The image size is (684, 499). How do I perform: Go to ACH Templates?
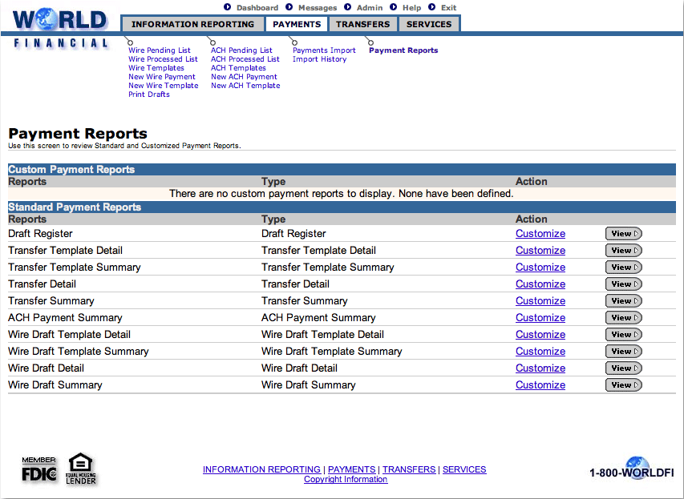pyautogui.click(x=238, y=67)
